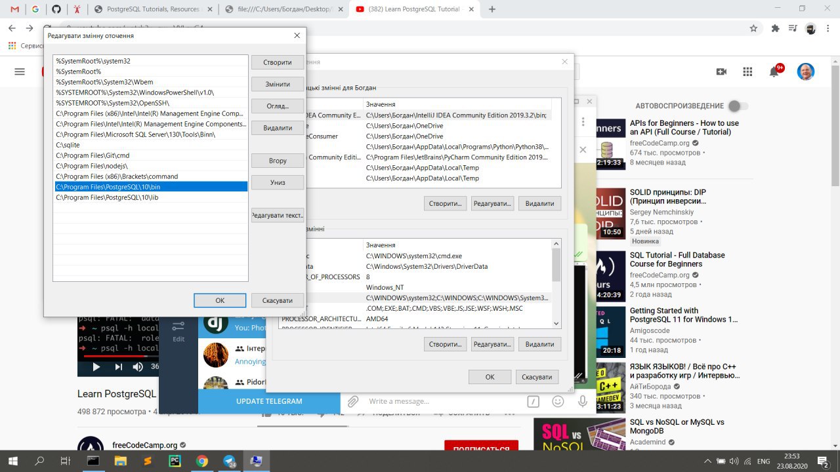Image resolution: width=840 pixels, height=472 pixels.
Task: Go back with the browser back arrow
Action: pyautogui.click(x=12, y=28)
